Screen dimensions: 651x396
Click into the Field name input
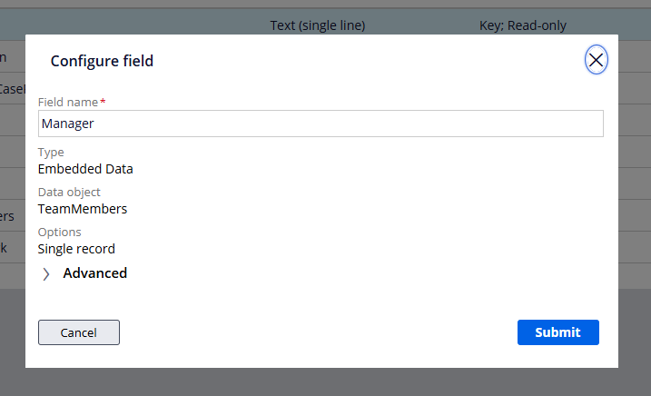(321, 124)
